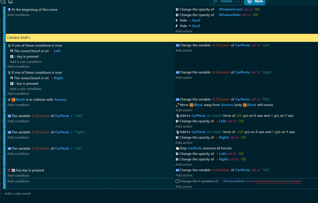Click the Stop CarParts action icon
Screen dimensions: 318x203
[x=177, y=148]
